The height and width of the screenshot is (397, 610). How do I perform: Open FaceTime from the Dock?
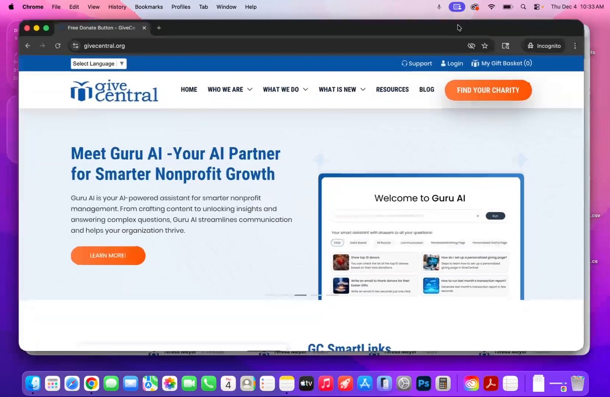189,383
